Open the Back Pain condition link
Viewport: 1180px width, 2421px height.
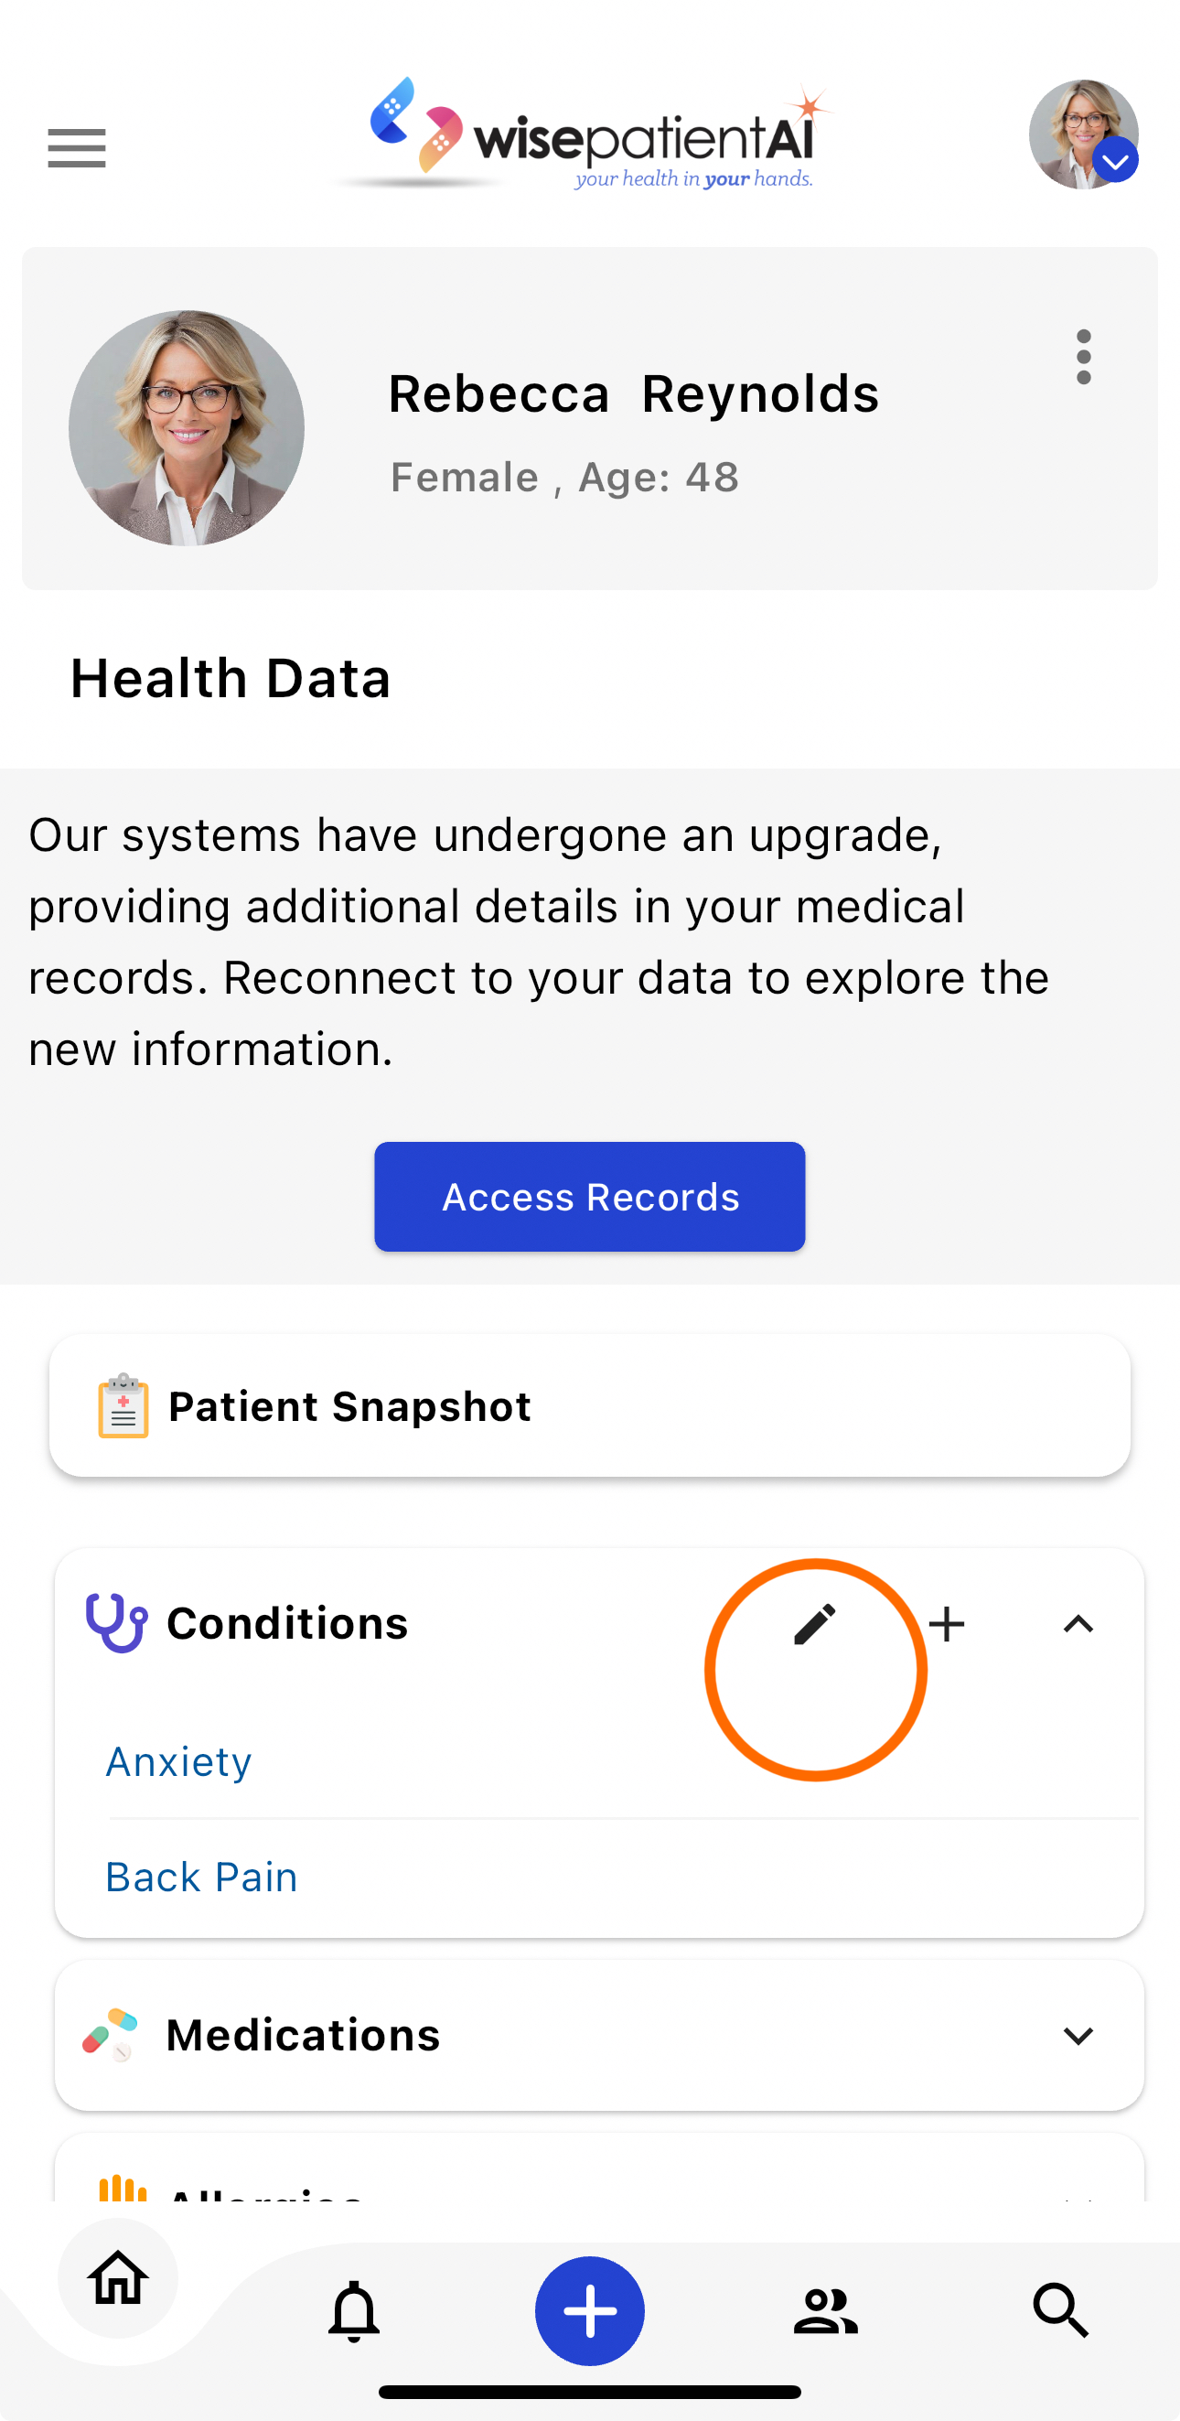click(x=201, y=1877)
